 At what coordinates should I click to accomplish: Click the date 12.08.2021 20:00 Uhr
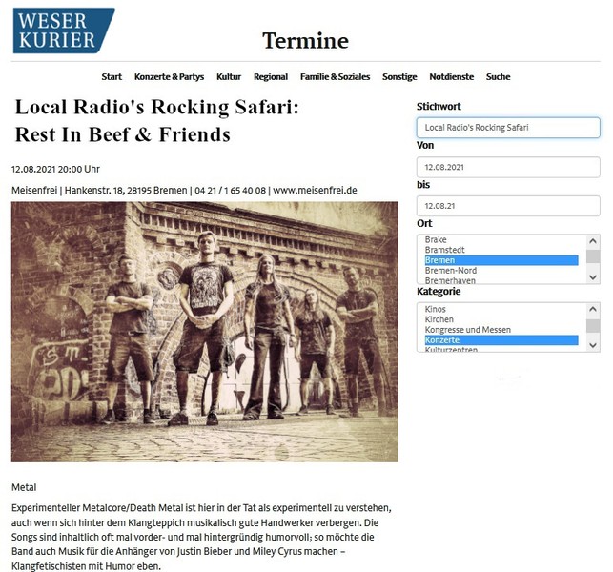click(x=55, y=170)
